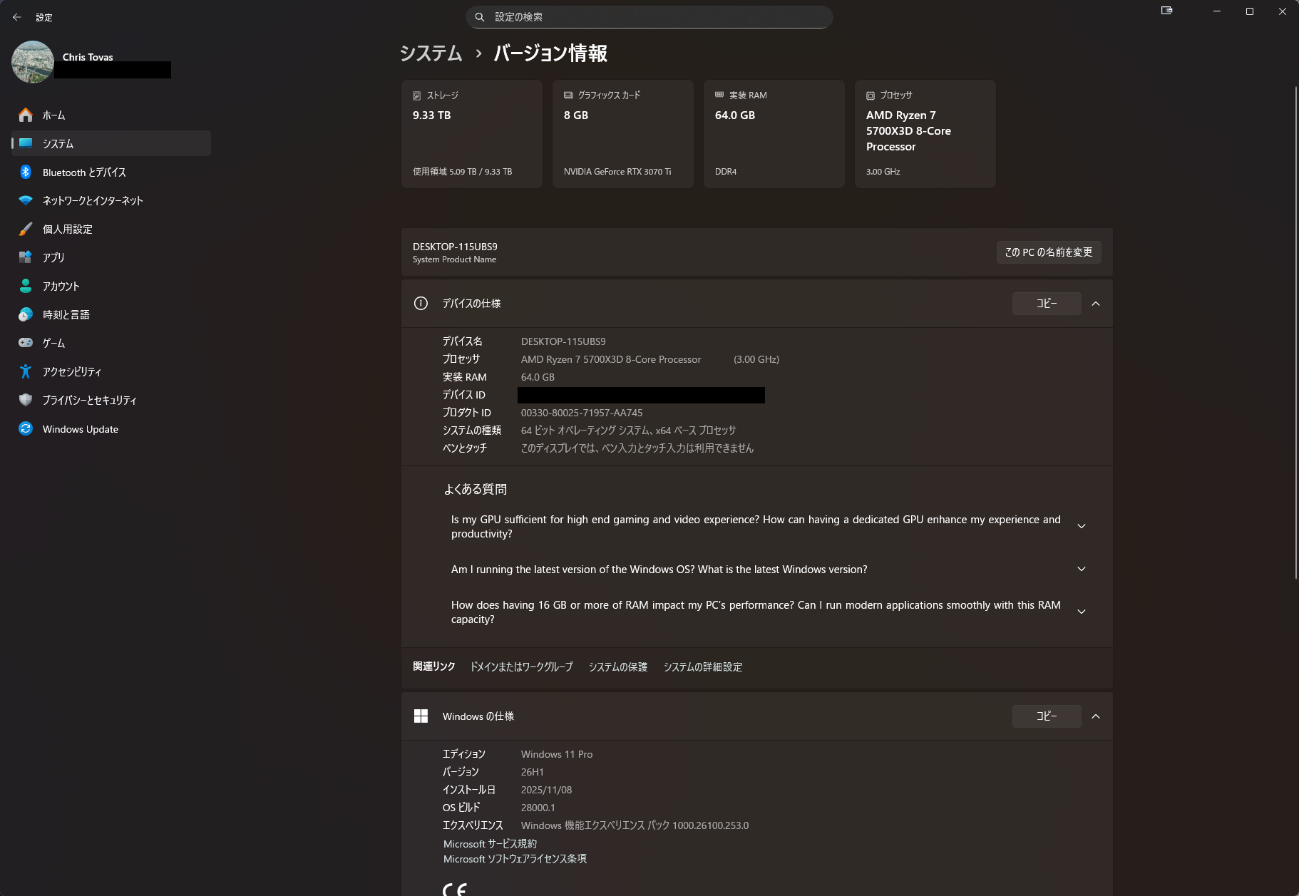
Task: Click the ストレージ drive icon on card
Action: pyautogui.click(x=417, y=96)
